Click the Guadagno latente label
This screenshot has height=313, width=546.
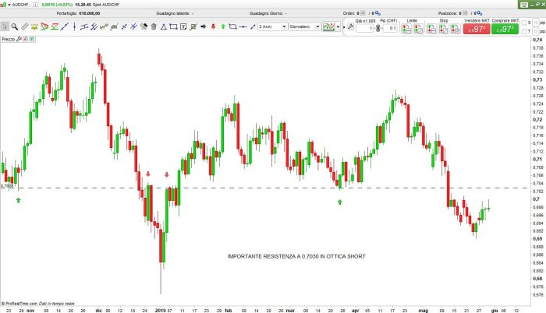pyautogui.click(x=172, y=13)
